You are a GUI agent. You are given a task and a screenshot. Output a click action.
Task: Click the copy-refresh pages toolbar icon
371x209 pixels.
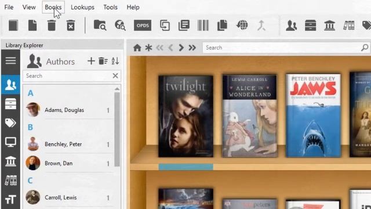click(x=165, y=26)
